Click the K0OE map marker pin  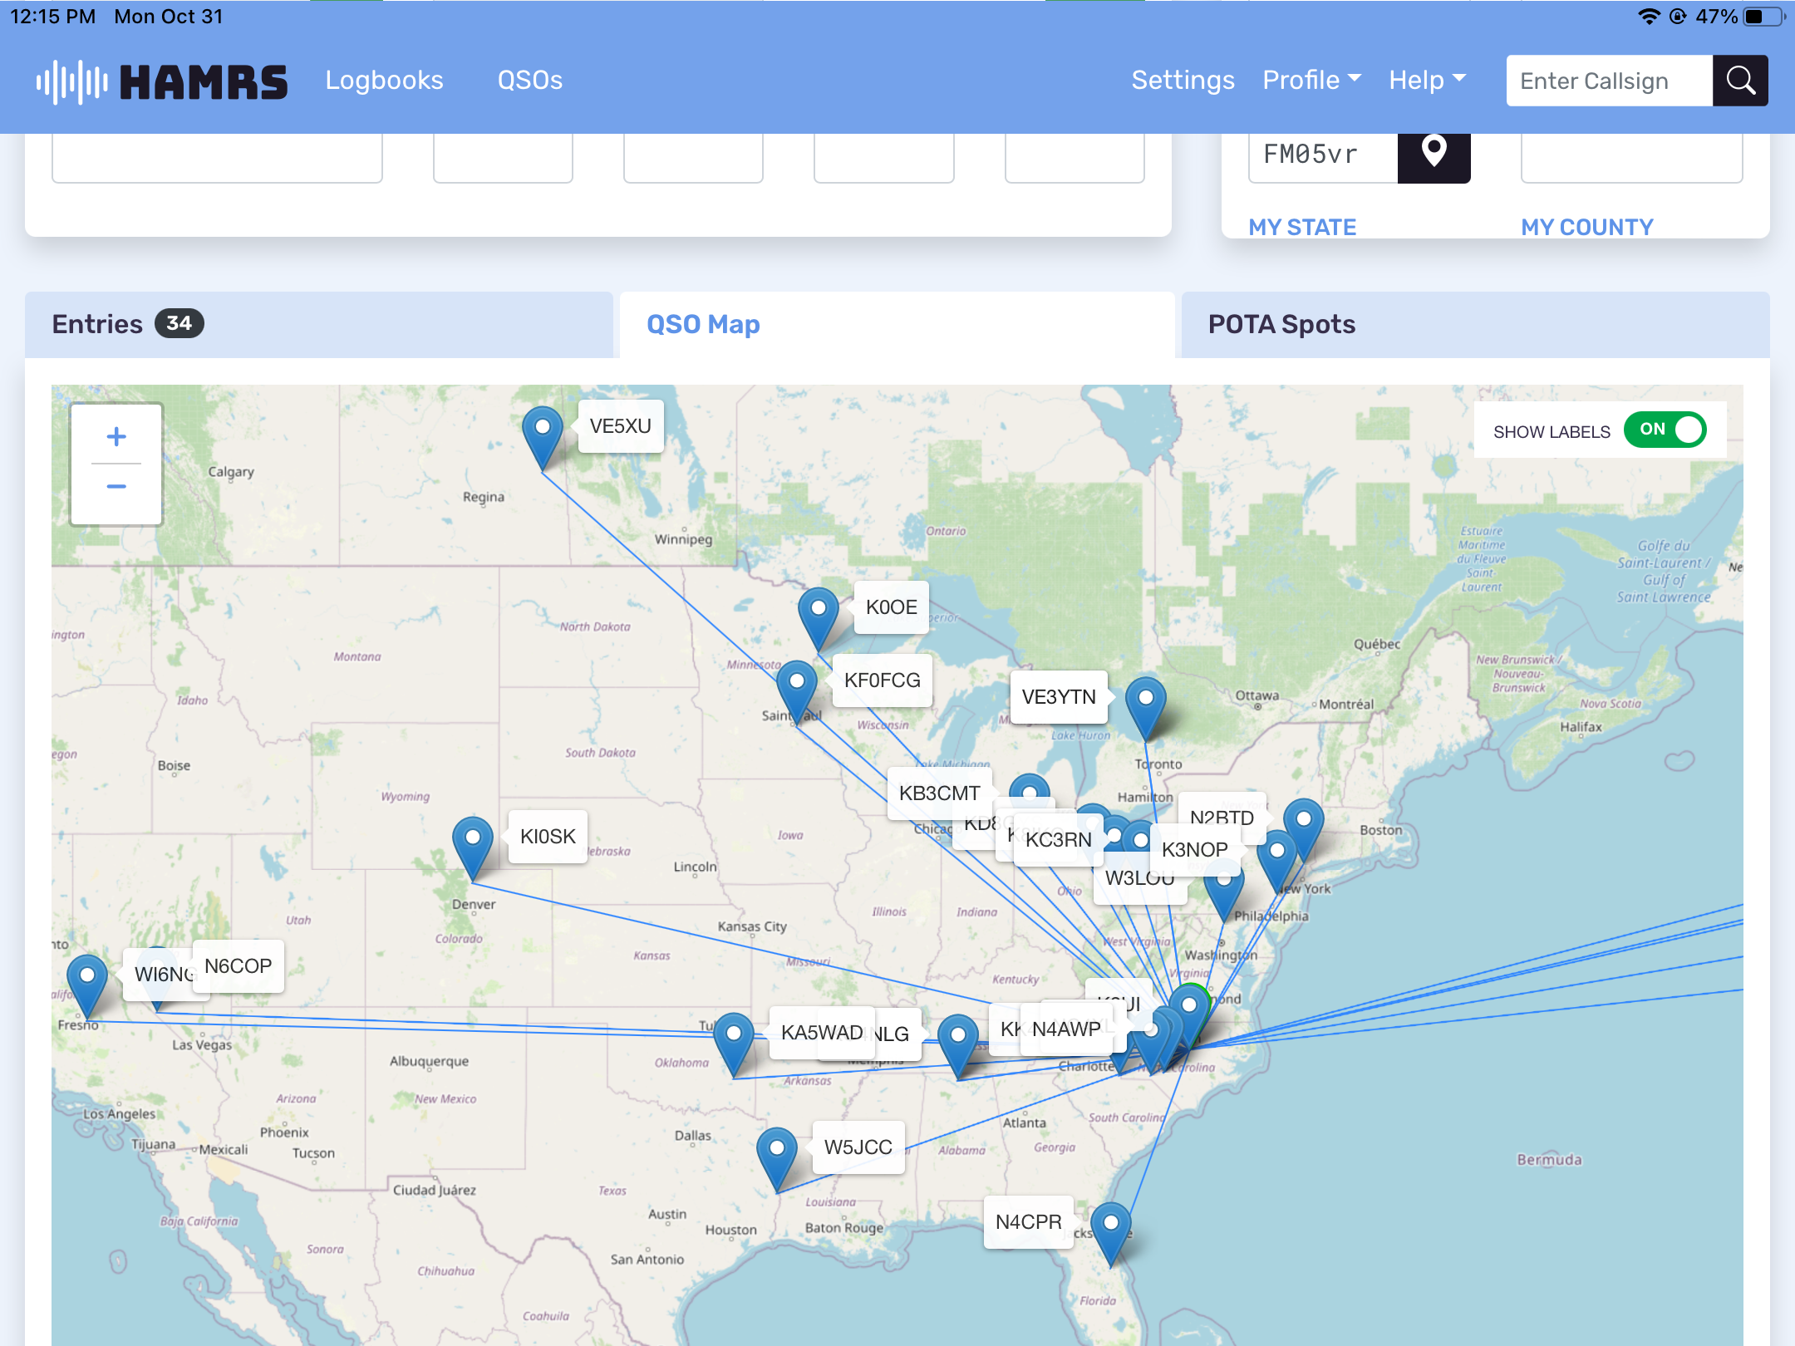point(819,619)
